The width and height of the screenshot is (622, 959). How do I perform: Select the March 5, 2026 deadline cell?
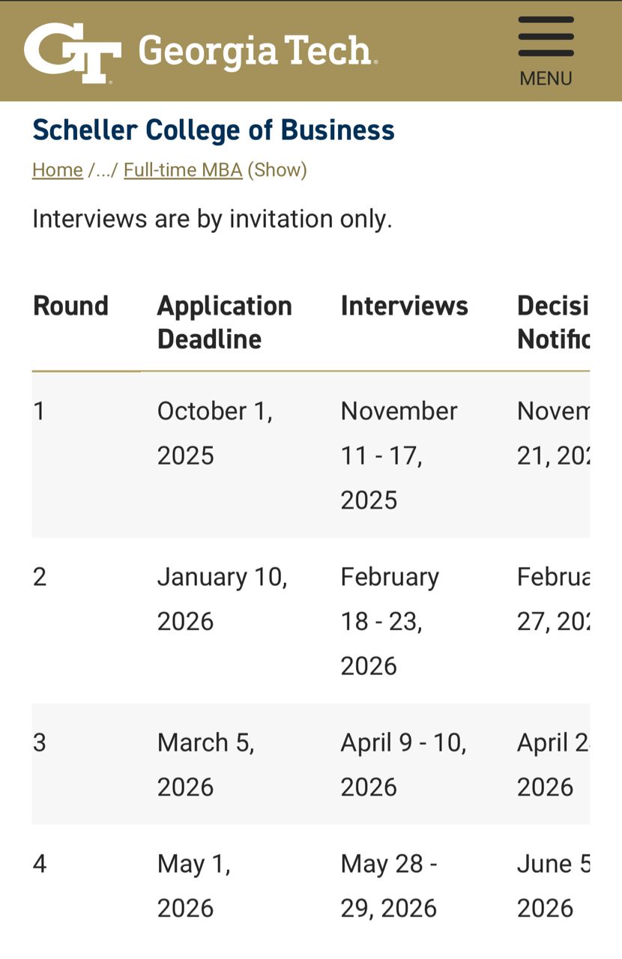pos(206,764)
